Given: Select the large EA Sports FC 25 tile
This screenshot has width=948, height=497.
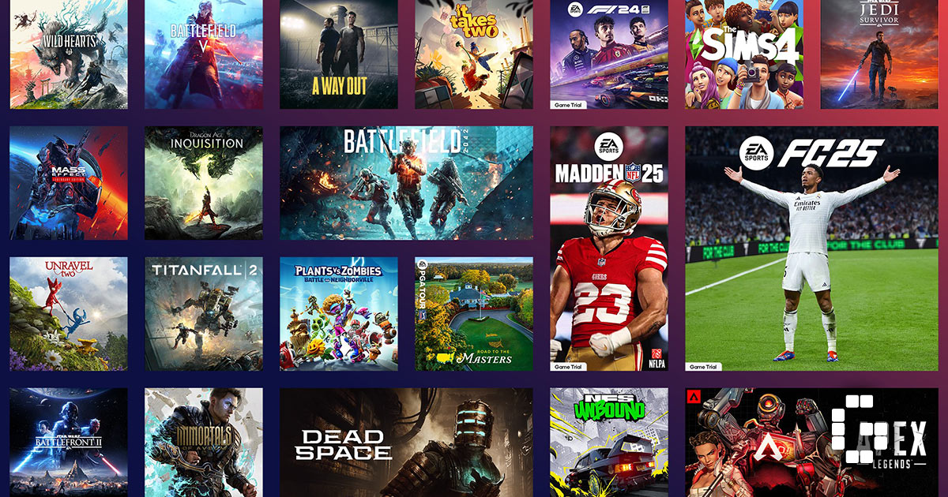Looking at the screenshot, I should (x=811, y=248).
